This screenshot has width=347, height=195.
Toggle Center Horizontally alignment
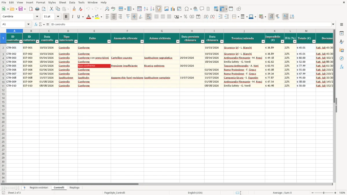point(114,17)
